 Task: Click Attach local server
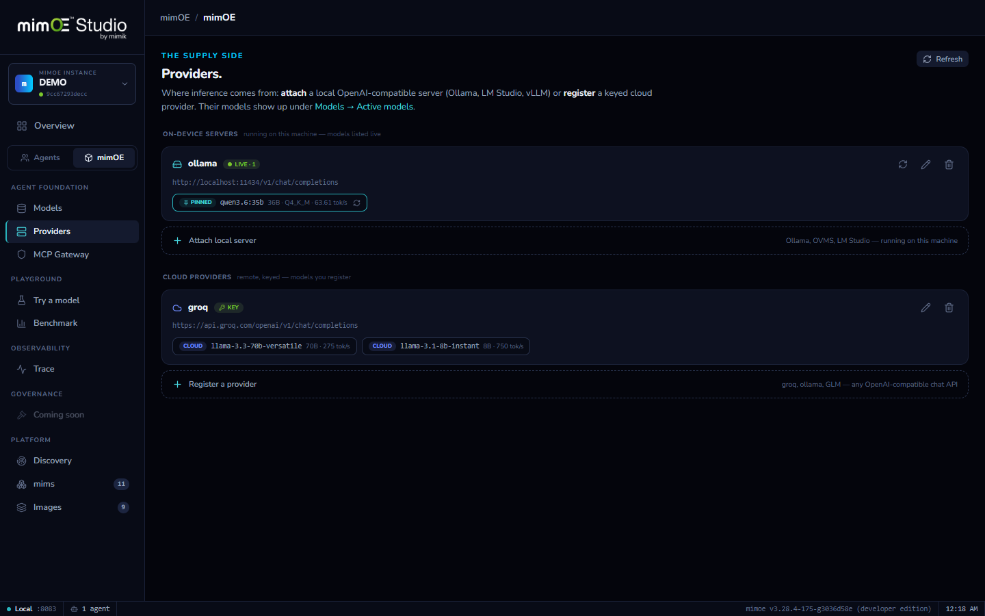click(x=564, y=241)
